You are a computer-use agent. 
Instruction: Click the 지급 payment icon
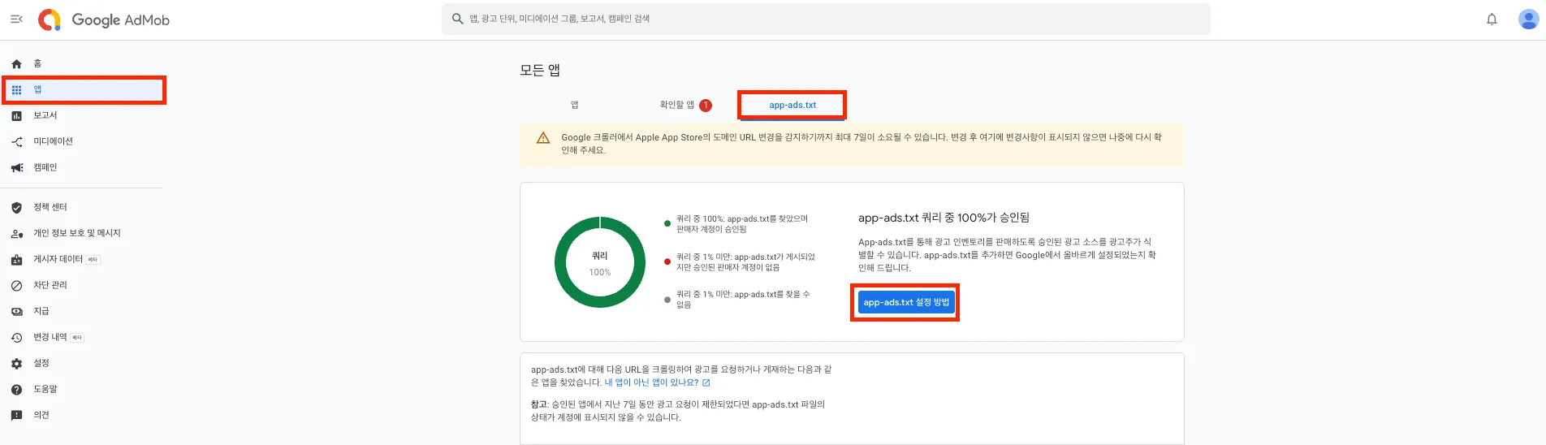tap(16, 312)
